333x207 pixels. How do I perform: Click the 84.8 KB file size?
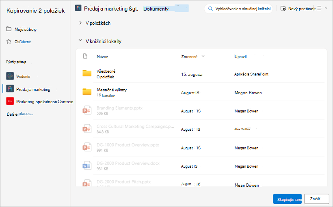click(x=103, y=132)
